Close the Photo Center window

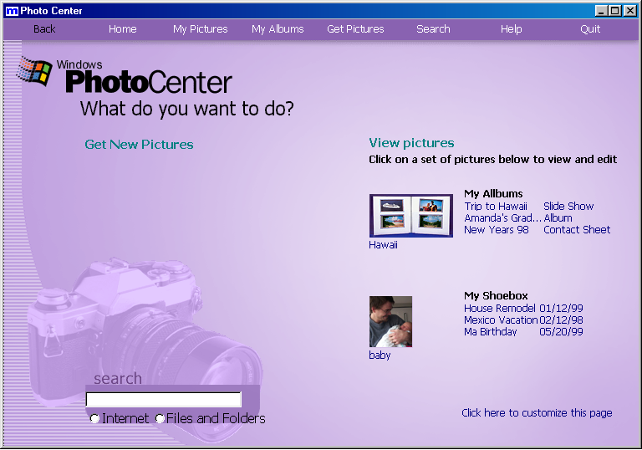pos(629,11)
